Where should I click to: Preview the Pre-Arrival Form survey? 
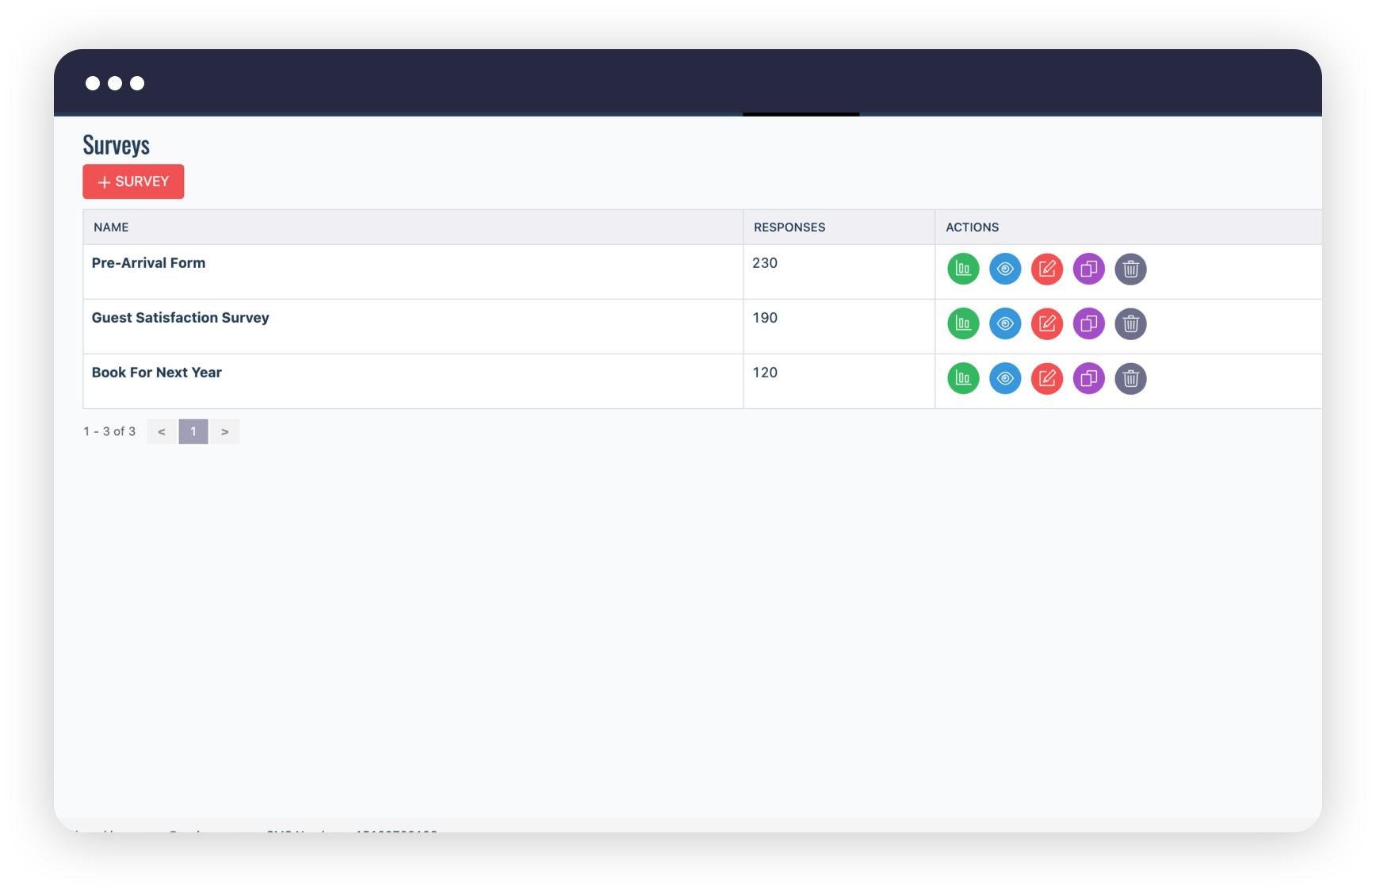[x=1005, y=269]
